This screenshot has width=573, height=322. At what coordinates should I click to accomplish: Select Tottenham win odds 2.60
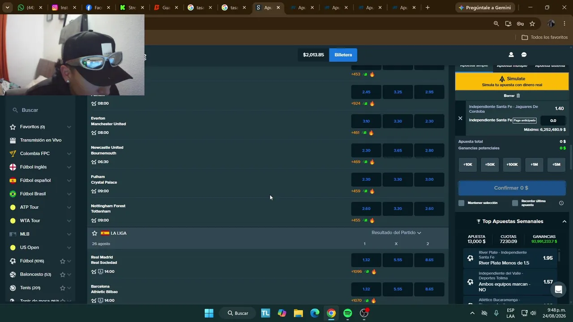(x=429, y=208)
